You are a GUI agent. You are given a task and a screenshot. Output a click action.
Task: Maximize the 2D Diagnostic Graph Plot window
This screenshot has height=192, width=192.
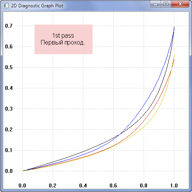click(166, 4)
